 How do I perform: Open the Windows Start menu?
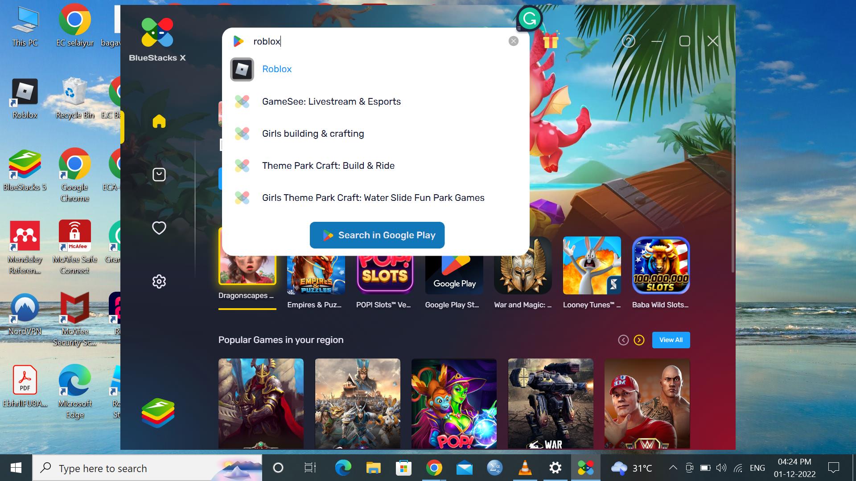coord(16,468)
